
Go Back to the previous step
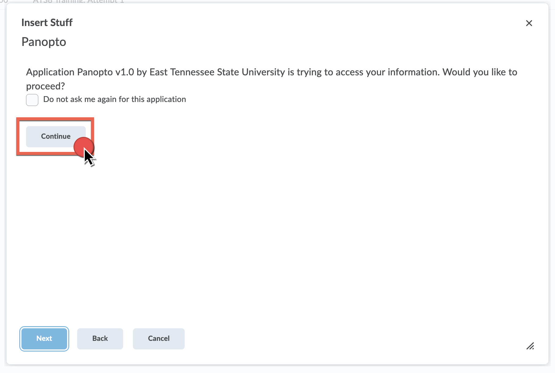(x=100, y=338)
